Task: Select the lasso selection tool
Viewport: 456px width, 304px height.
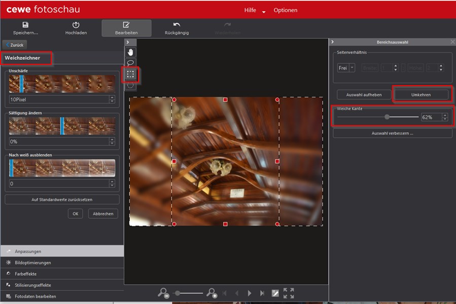Action: [130, 63]
